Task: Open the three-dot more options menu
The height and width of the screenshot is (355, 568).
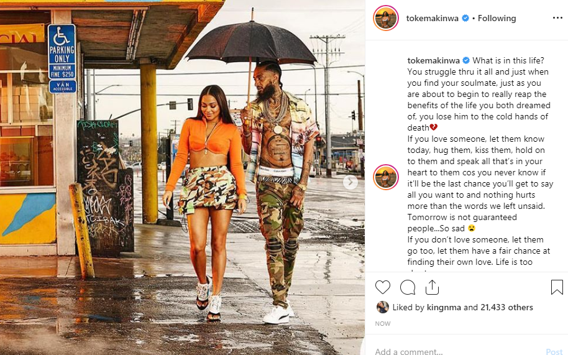Action: (x=557, y=18)
